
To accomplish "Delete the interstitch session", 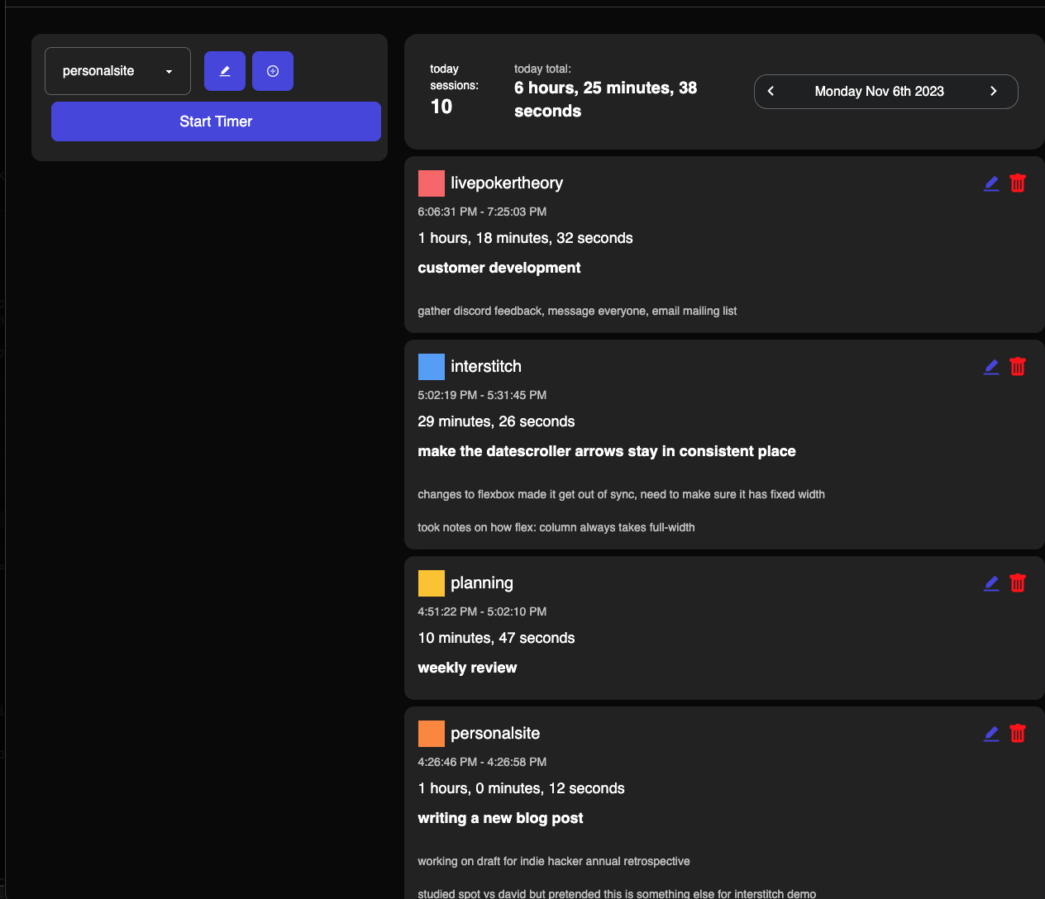I will tap(1018, 367).
